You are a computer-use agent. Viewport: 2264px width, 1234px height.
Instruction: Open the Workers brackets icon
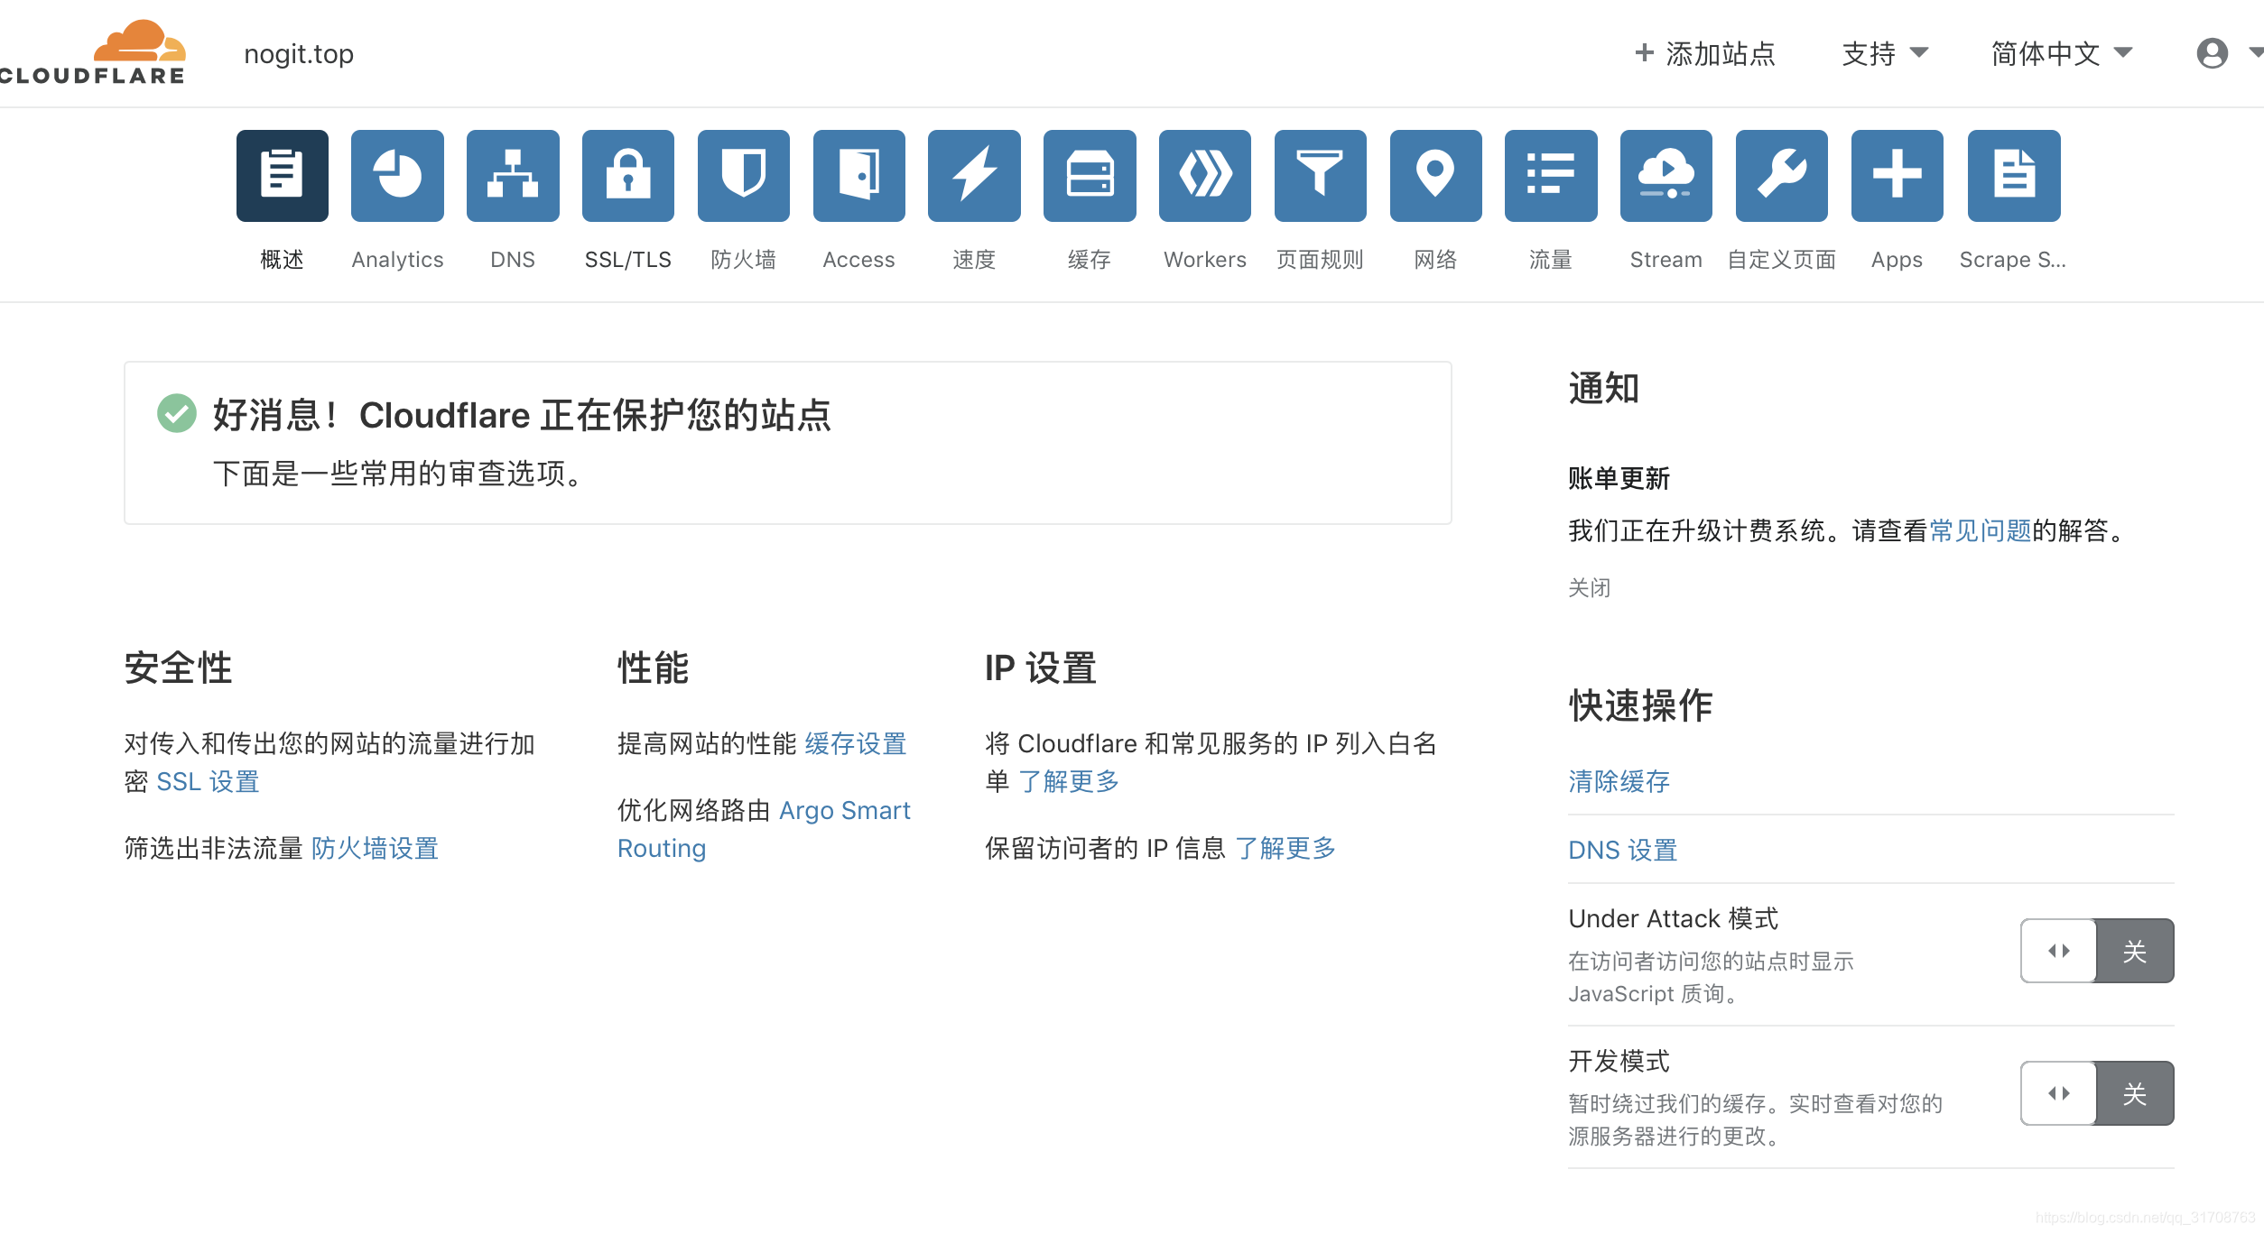point(1205,175)
